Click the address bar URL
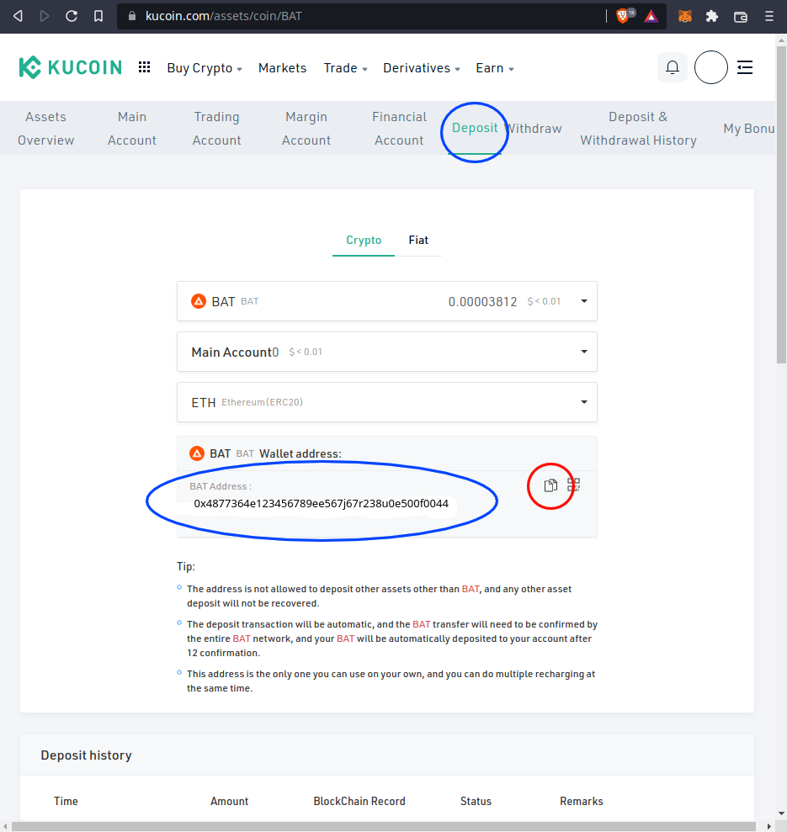 click(224, 17)
